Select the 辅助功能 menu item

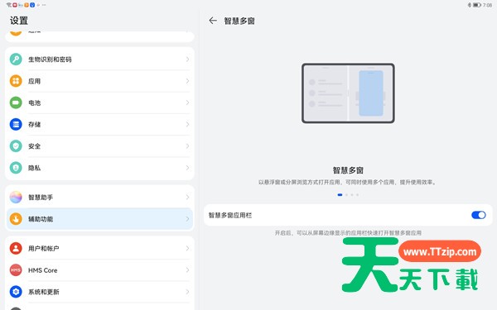(x=99, y=219)
